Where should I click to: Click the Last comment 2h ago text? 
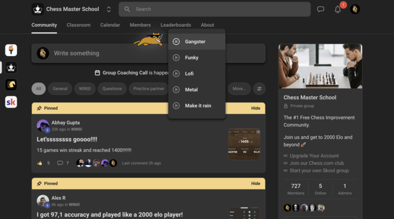click(141, 163)
